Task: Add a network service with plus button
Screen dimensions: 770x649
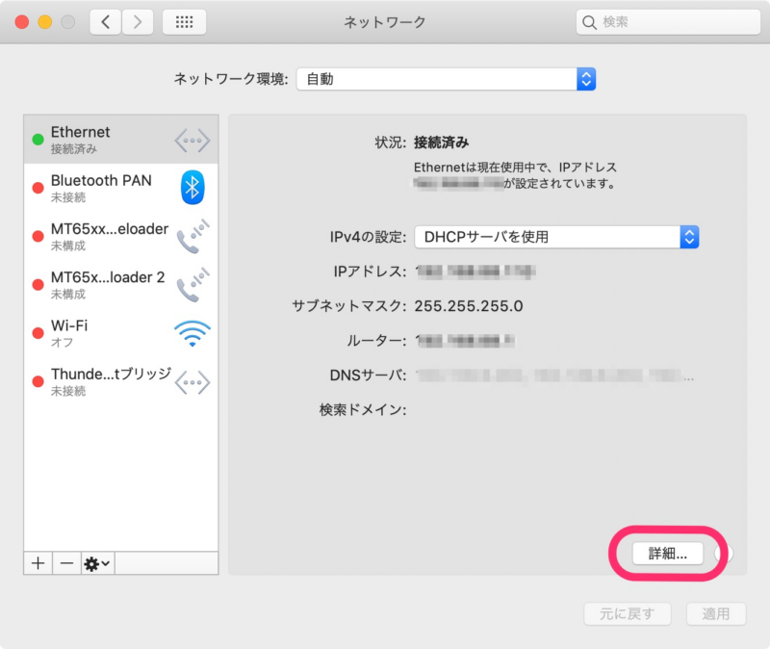Action: tap(38, 563)
